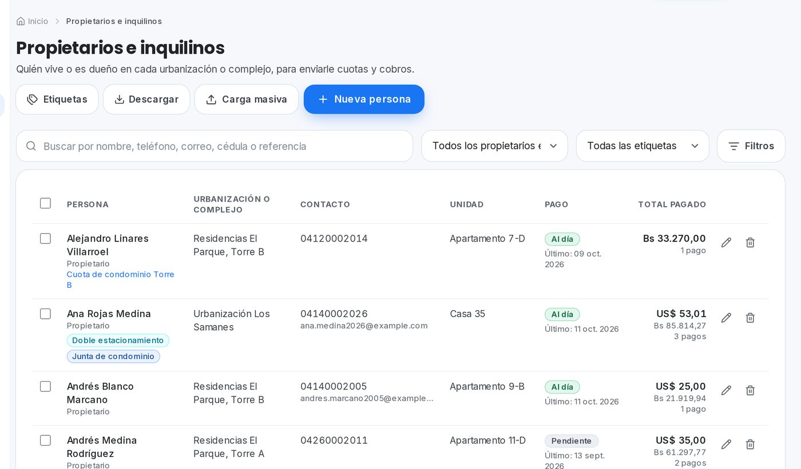Click the name Andrés Blanco Marcano
Image resolution: width=801 pixels, height=469 pixels.
(100, 393)
